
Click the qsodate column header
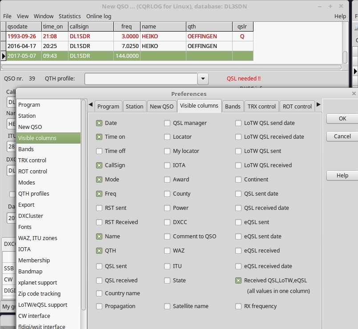pyautogui.click(x=24, y=27)
